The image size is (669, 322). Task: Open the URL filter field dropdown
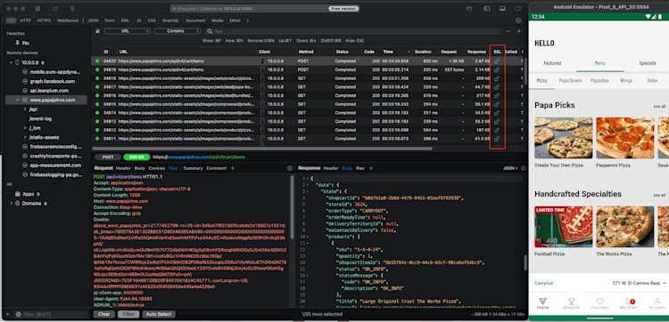point(128,31)
